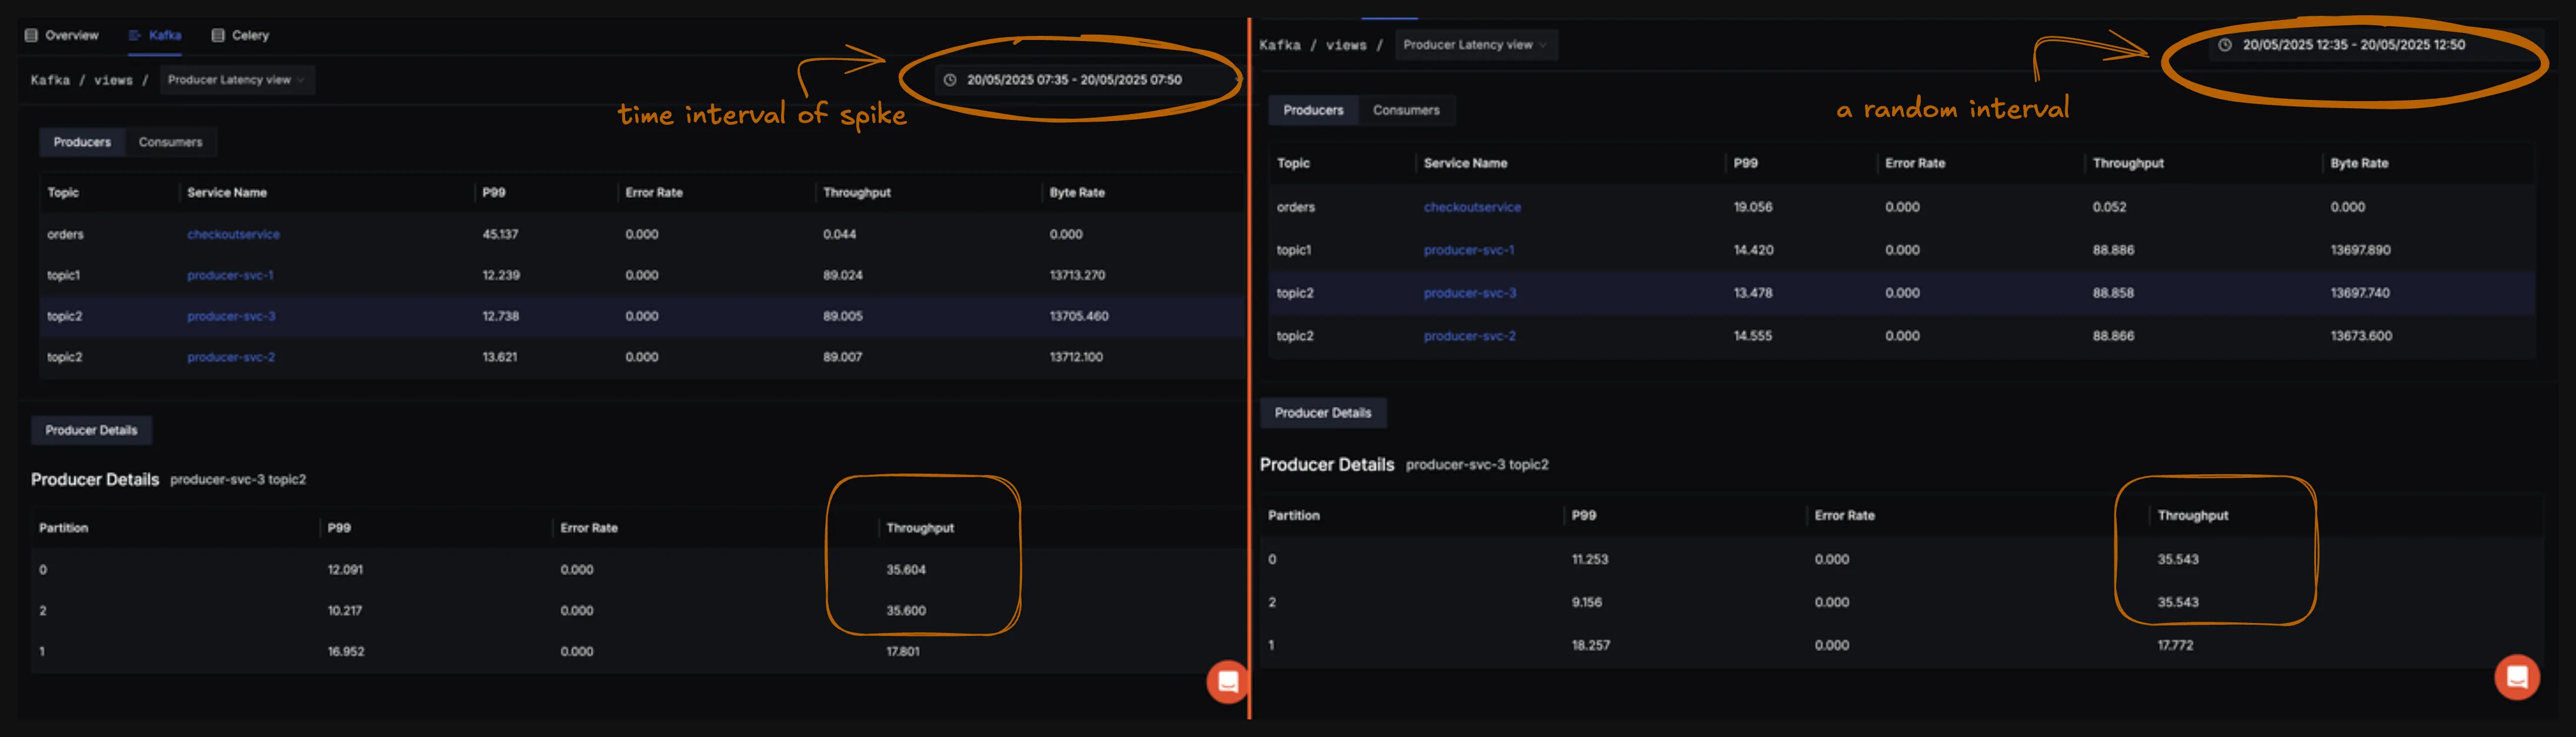This screenshot has height=737, width=2576.
Task: Select Consumers tab in the left panel
Action: [170, 142]
